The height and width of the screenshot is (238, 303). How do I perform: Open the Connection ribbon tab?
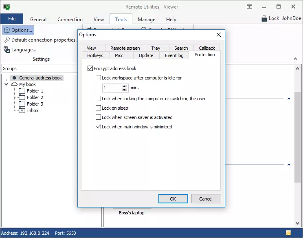tap(70, 19)
